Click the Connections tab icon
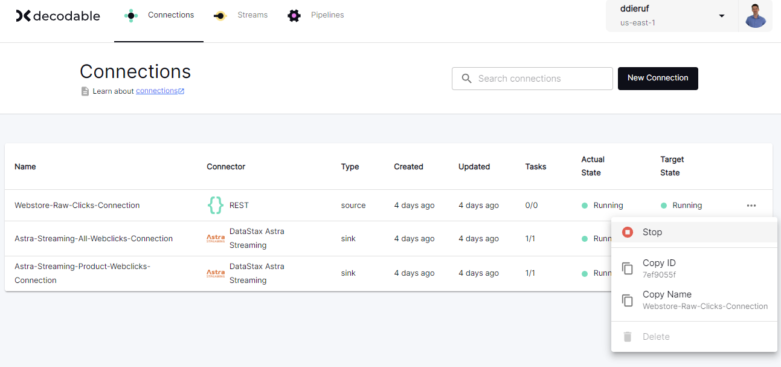 click(131, 16)
